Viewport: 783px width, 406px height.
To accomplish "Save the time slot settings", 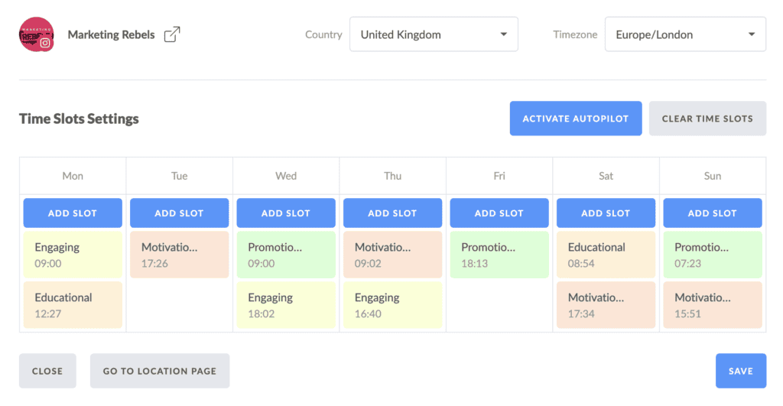I will 741,371.
